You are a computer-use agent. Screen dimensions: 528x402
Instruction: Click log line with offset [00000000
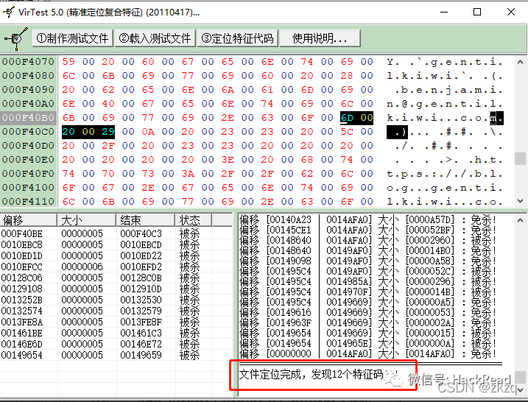point(367,353)
